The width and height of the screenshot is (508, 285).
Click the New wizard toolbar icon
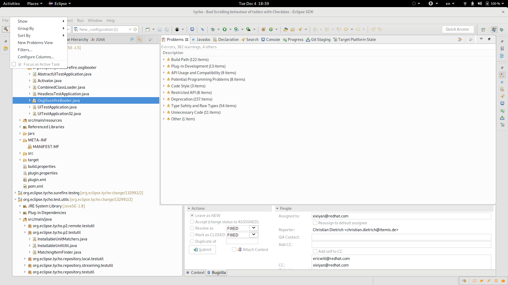tap(148, 29)
